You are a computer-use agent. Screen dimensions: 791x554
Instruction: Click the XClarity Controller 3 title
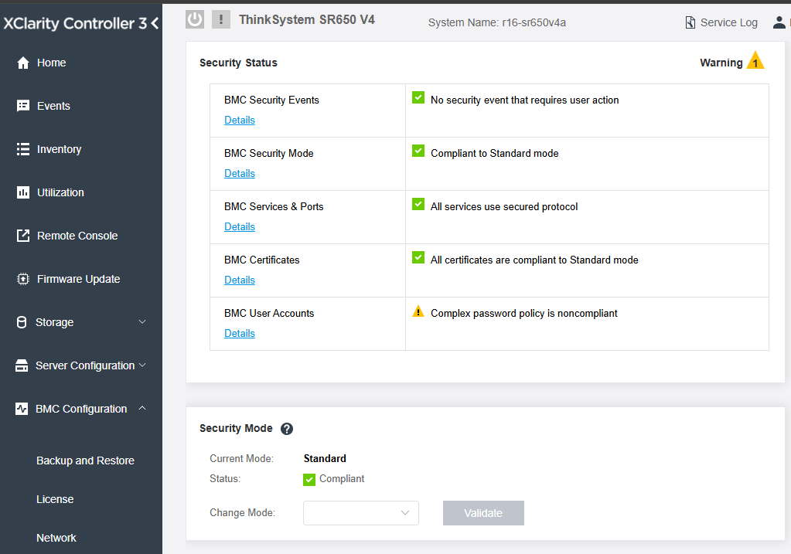click(75, 23)
